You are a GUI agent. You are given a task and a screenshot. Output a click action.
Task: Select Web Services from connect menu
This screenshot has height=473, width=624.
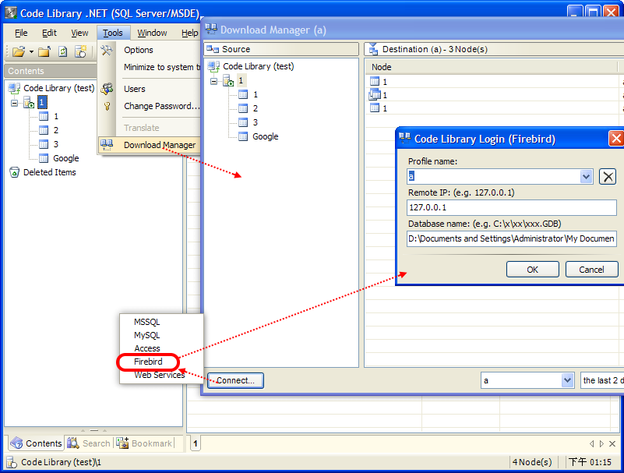pos(160,375)
